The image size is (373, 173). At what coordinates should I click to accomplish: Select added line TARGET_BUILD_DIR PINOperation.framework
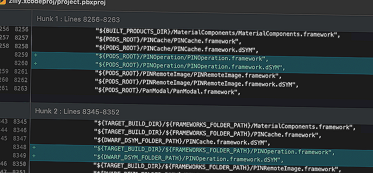pyautogui.click(x=214, y=150)
